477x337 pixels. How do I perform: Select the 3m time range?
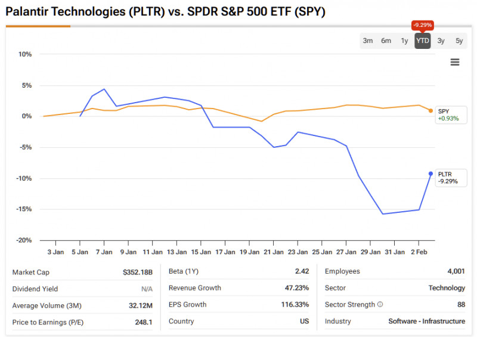click(368, 41)
